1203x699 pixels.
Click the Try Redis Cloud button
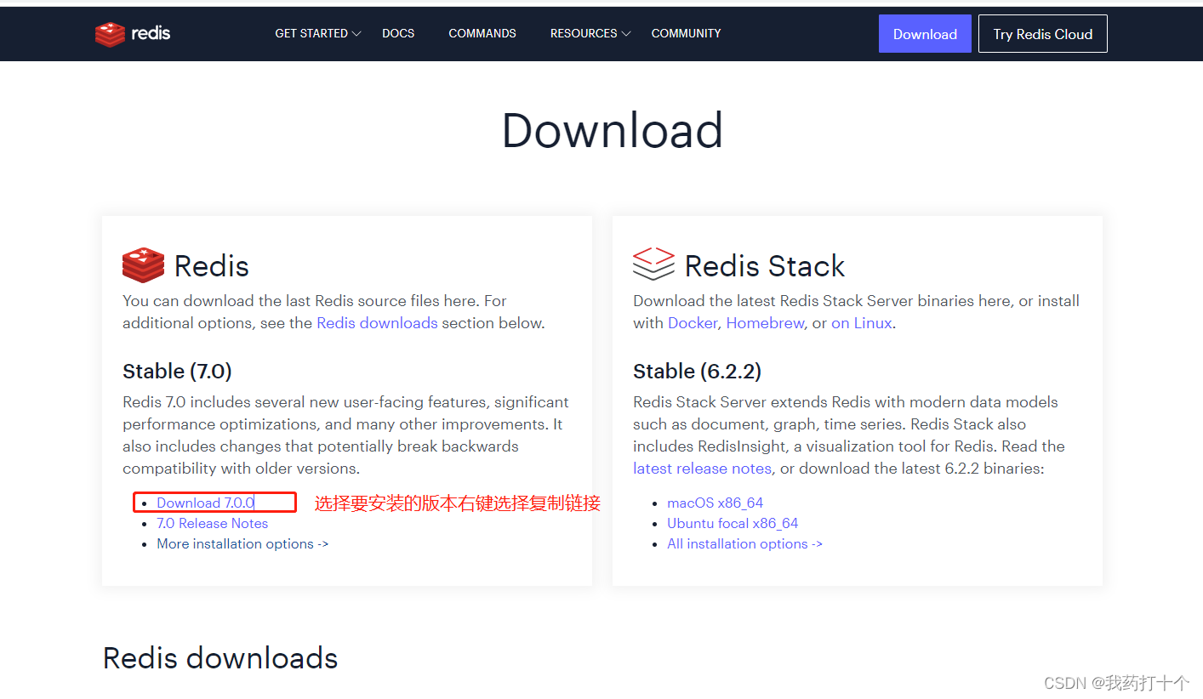[1043, 34]
